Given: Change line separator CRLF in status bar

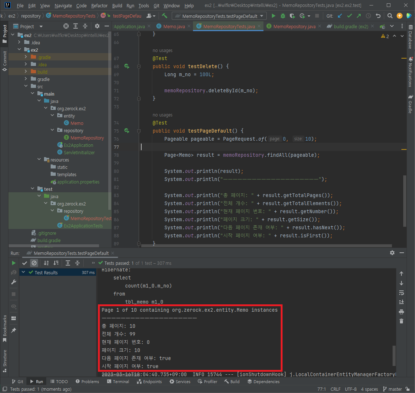Looking at the screenshot, I should [335, 389].
